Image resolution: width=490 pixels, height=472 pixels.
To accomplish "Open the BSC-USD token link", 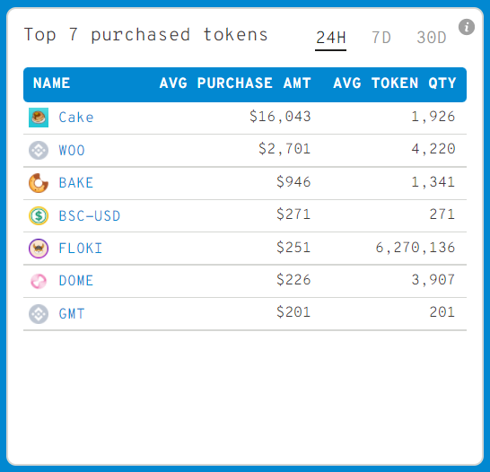I will [90, 216].
